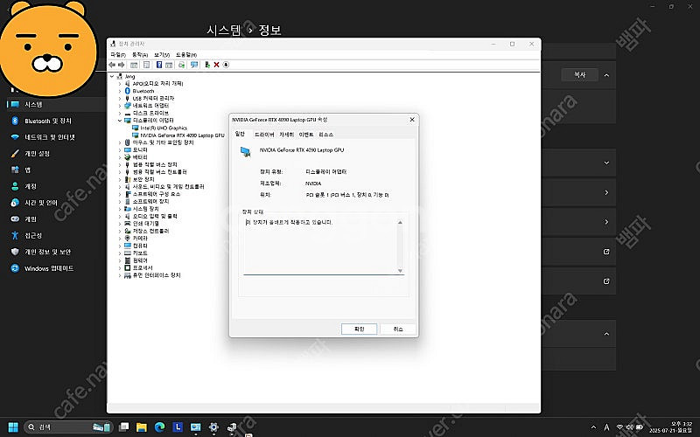Image resolution: width=700 pixels, height=437 pixels.
Task: Expand the 디스크 드라이브 tree node
Action: coord(120,113)
